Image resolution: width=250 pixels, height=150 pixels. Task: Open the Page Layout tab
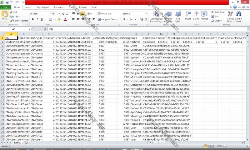42,7
